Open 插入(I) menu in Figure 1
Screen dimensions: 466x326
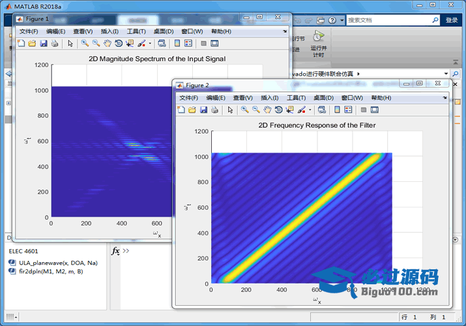[x=109, y=31]
